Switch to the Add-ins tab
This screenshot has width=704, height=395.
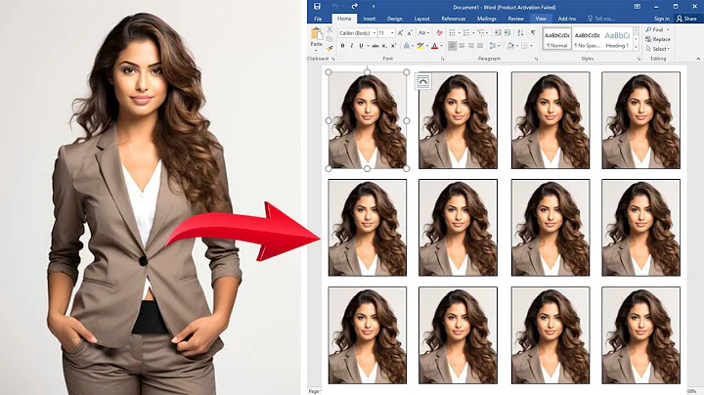click(x=566, y=19)
